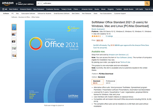Open Customer Service
The image size is (153, 108).
[x=53, y=9]
